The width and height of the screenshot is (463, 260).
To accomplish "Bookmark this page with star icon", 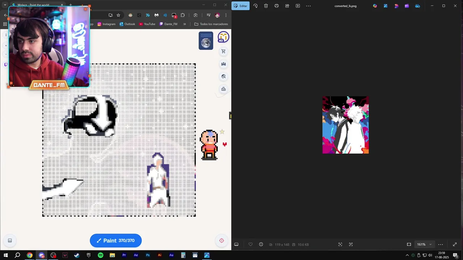I will [118, 15].
